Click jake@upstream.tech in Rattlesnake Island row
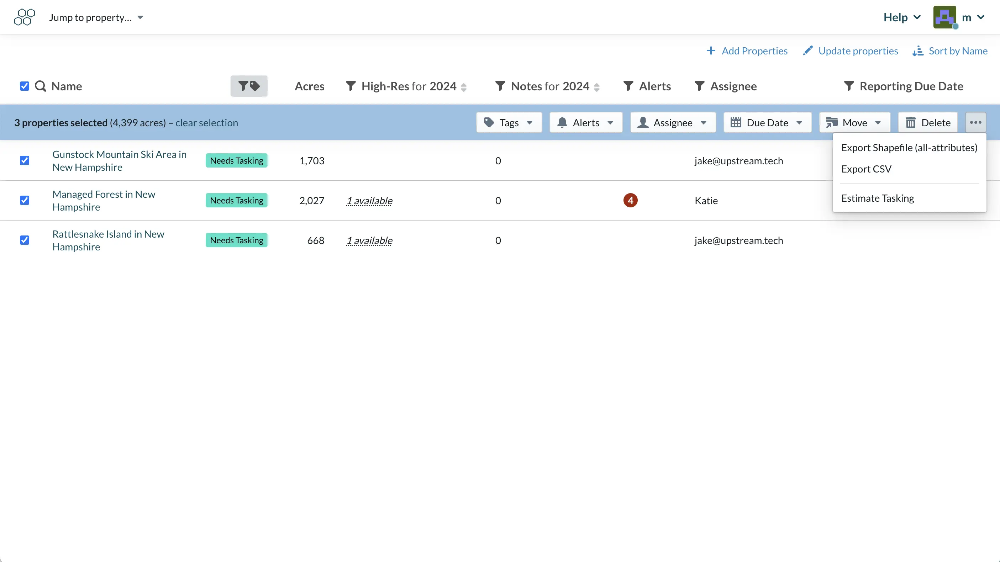The width and height of the screenshot is (1000, 562). click(x=739, y=241)
